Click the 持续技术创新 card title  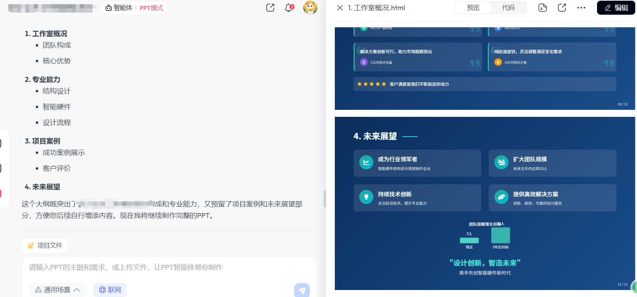(395, 194)
